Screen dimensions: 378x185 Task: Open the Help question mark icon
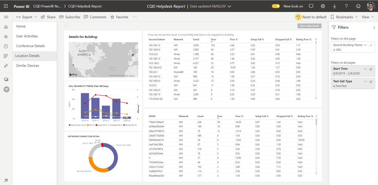coord(346,6)
